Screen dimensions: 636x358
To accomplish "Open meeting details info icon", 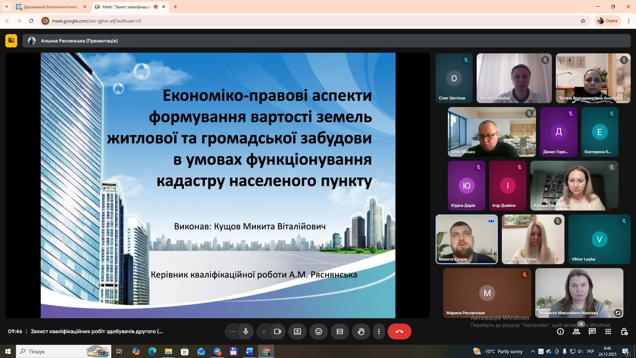I will pos(560,331).
